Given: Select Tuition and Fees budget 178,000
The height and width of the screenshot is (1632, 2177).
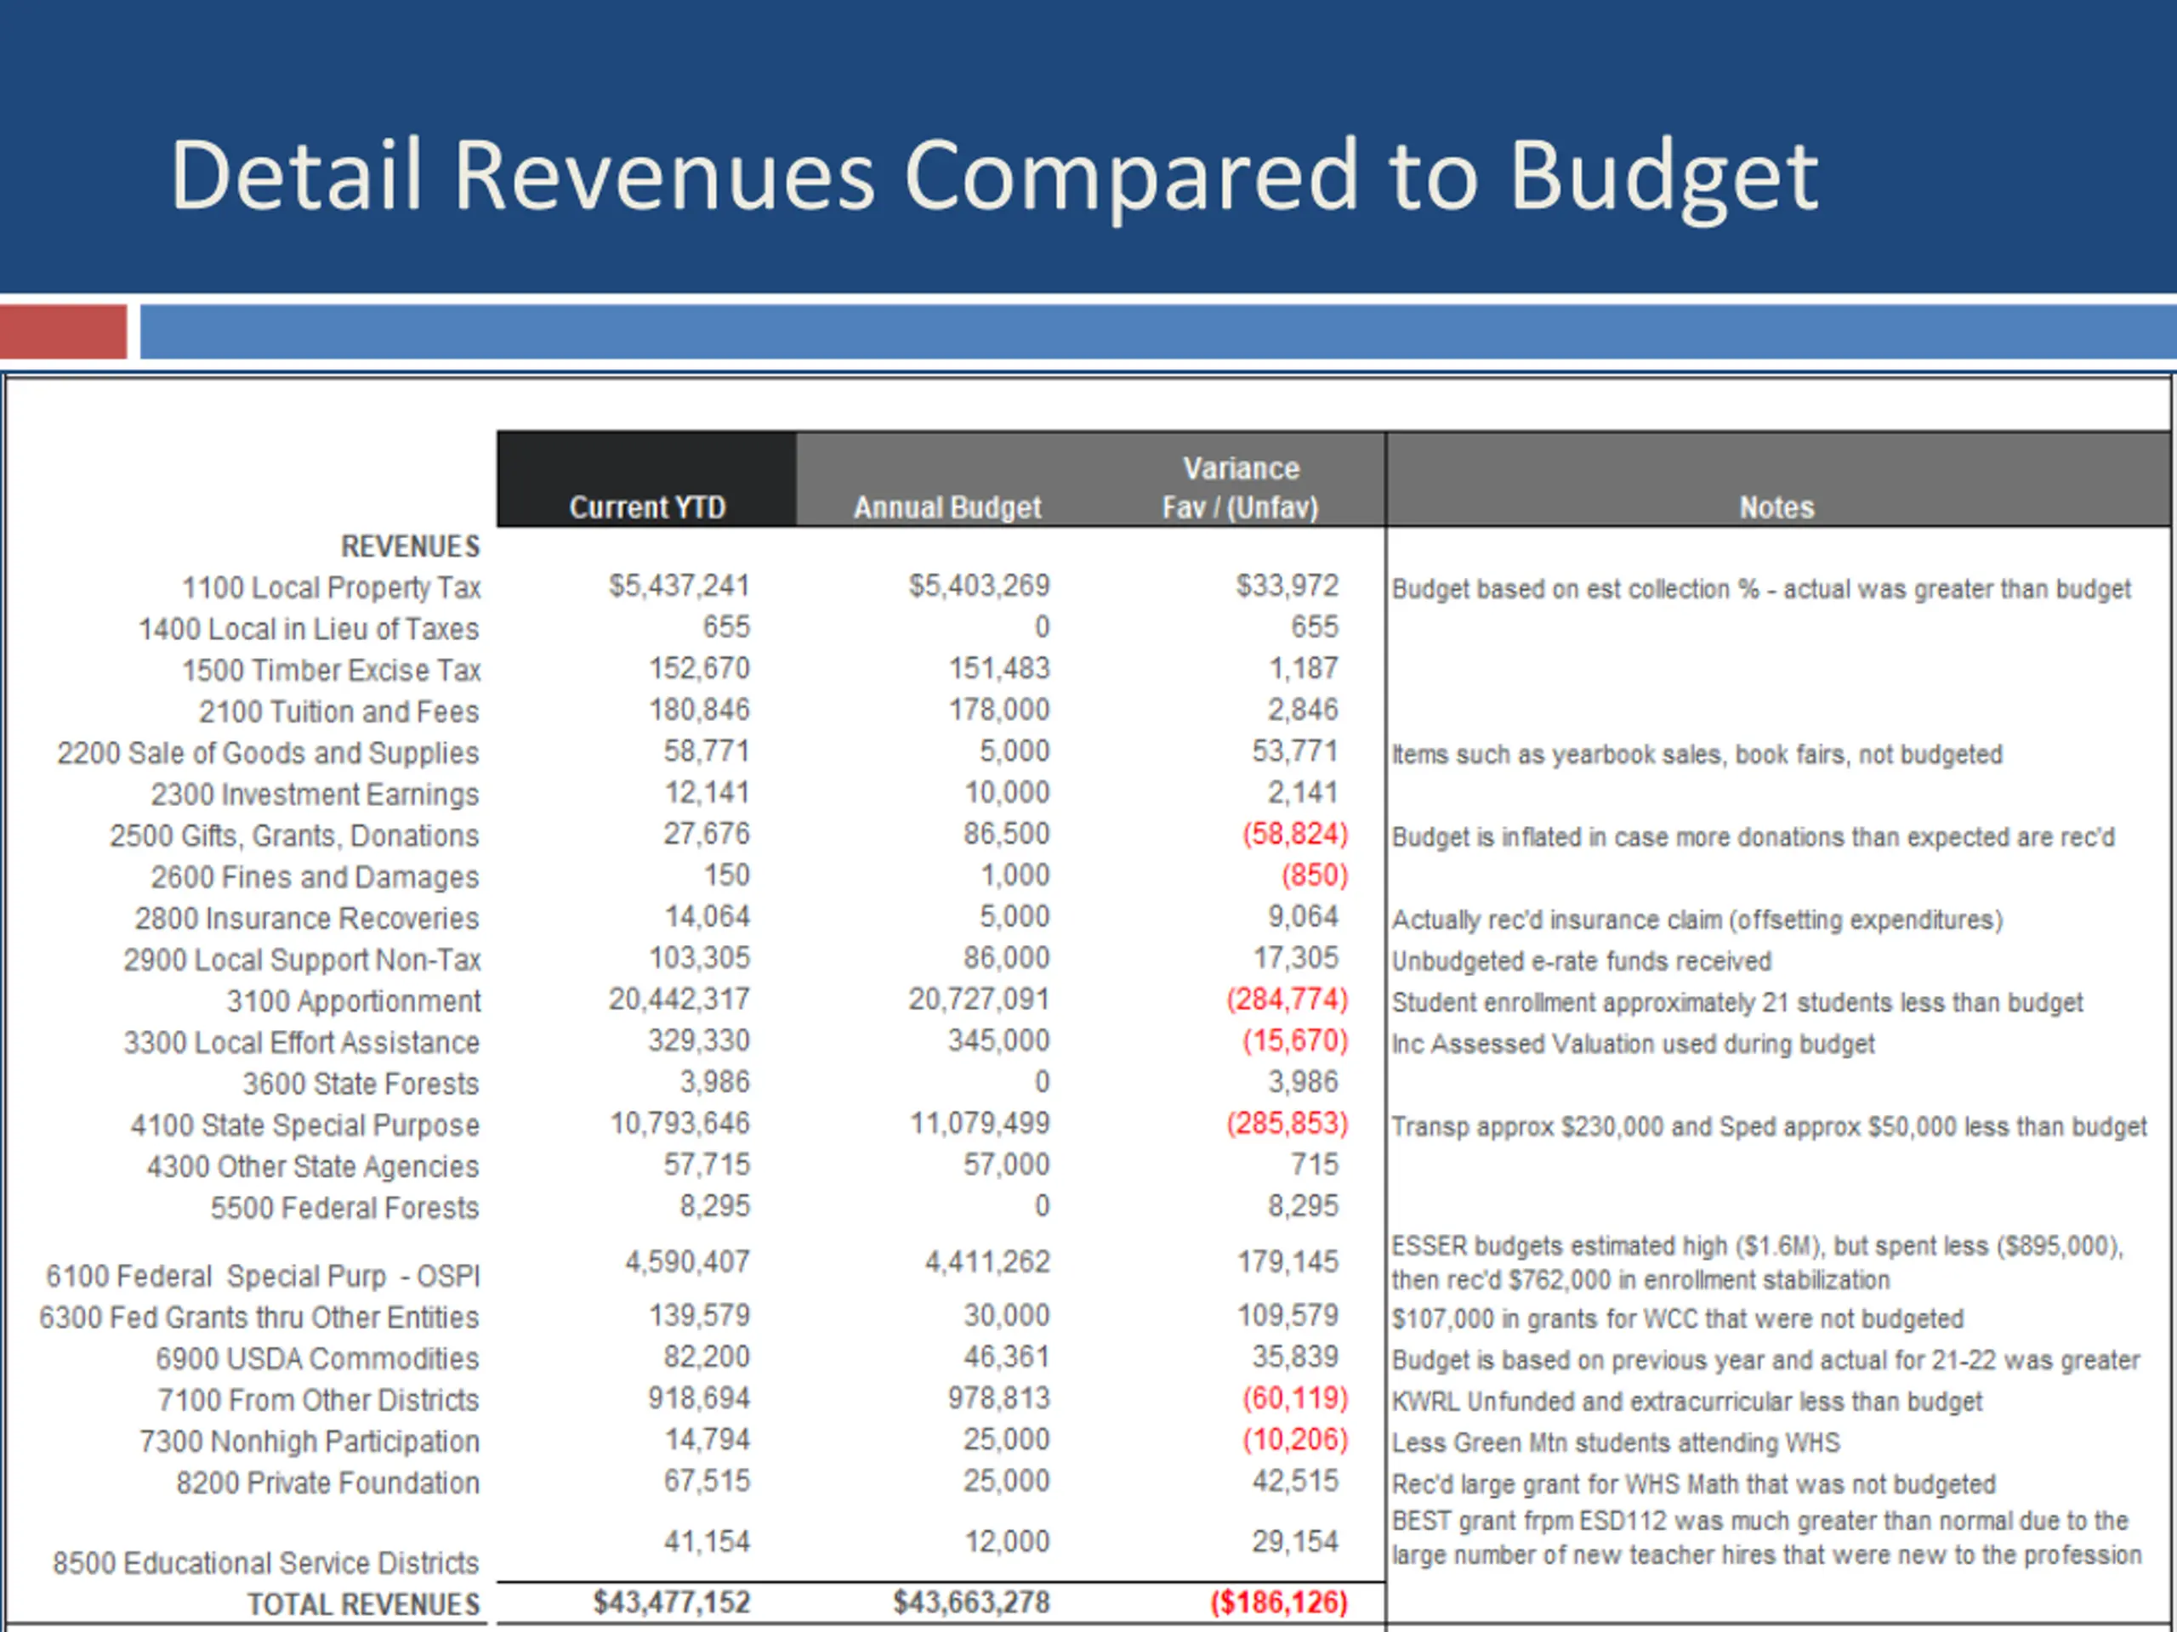Looking at the screenshot, I should [999, 711].
